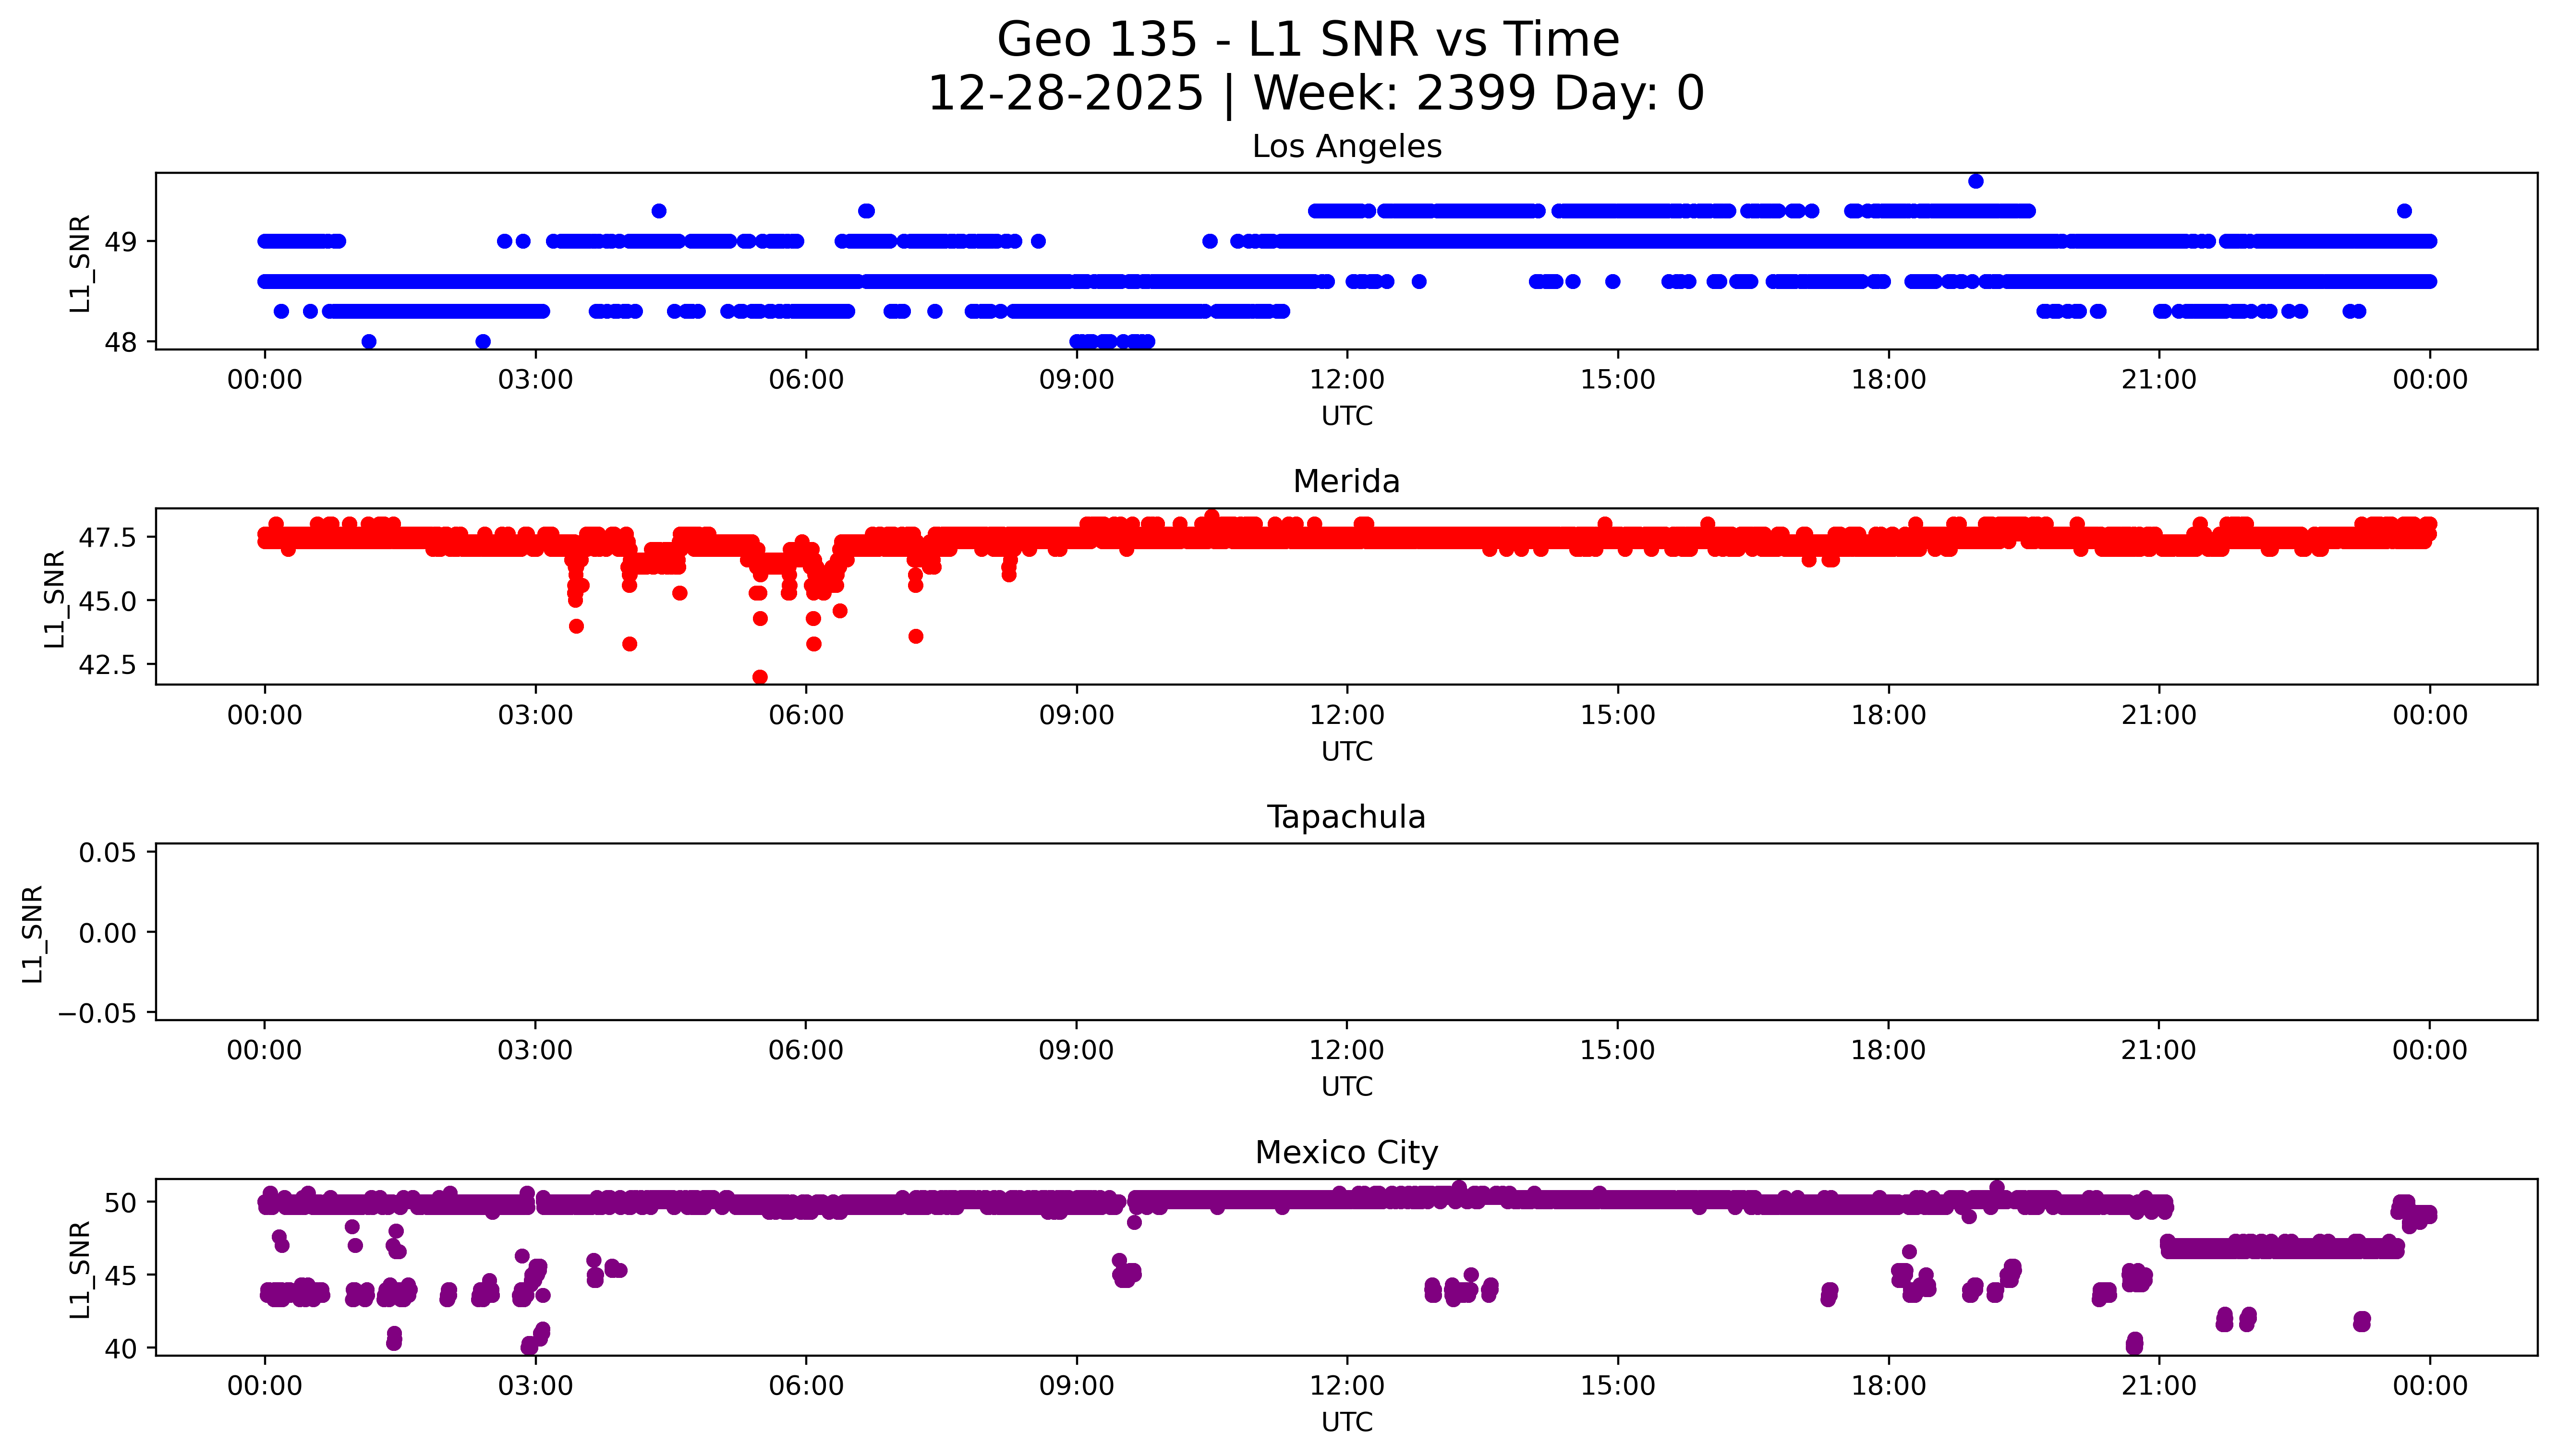Click the 03:00 tick label under Mexico City plot

tap(535, 1386)
